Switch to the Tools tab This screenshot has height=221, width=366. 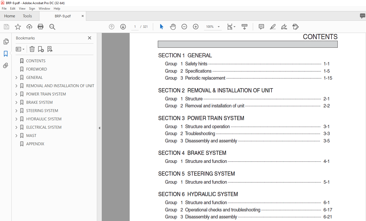point(27,16)
